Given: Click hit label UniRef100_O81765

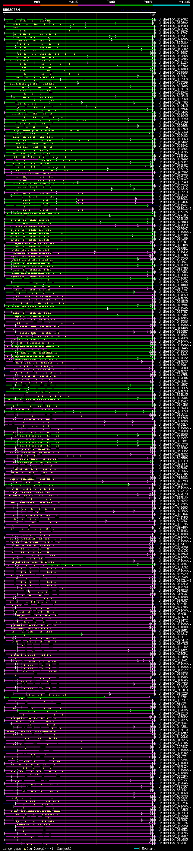Looking at the screenshot, I should coord(173,418).
